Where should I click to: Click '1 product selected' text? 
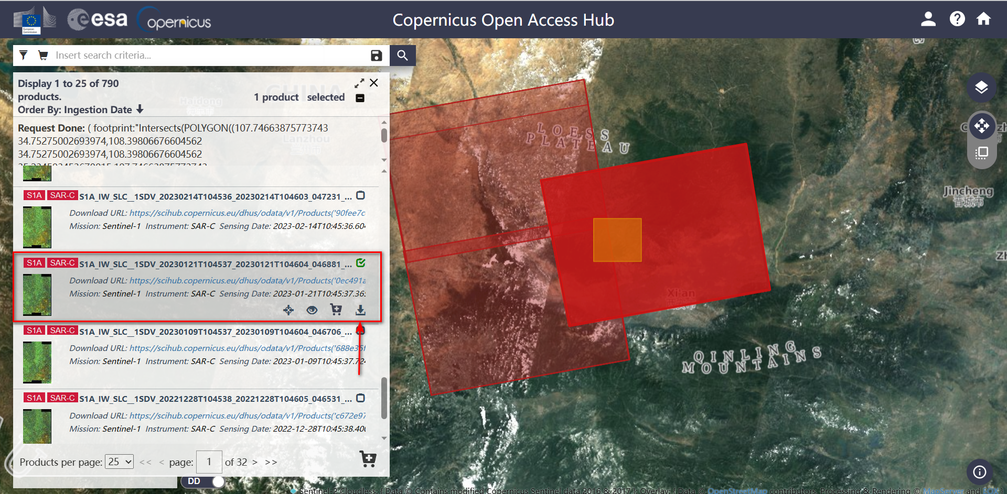click(x=299, y=97)
